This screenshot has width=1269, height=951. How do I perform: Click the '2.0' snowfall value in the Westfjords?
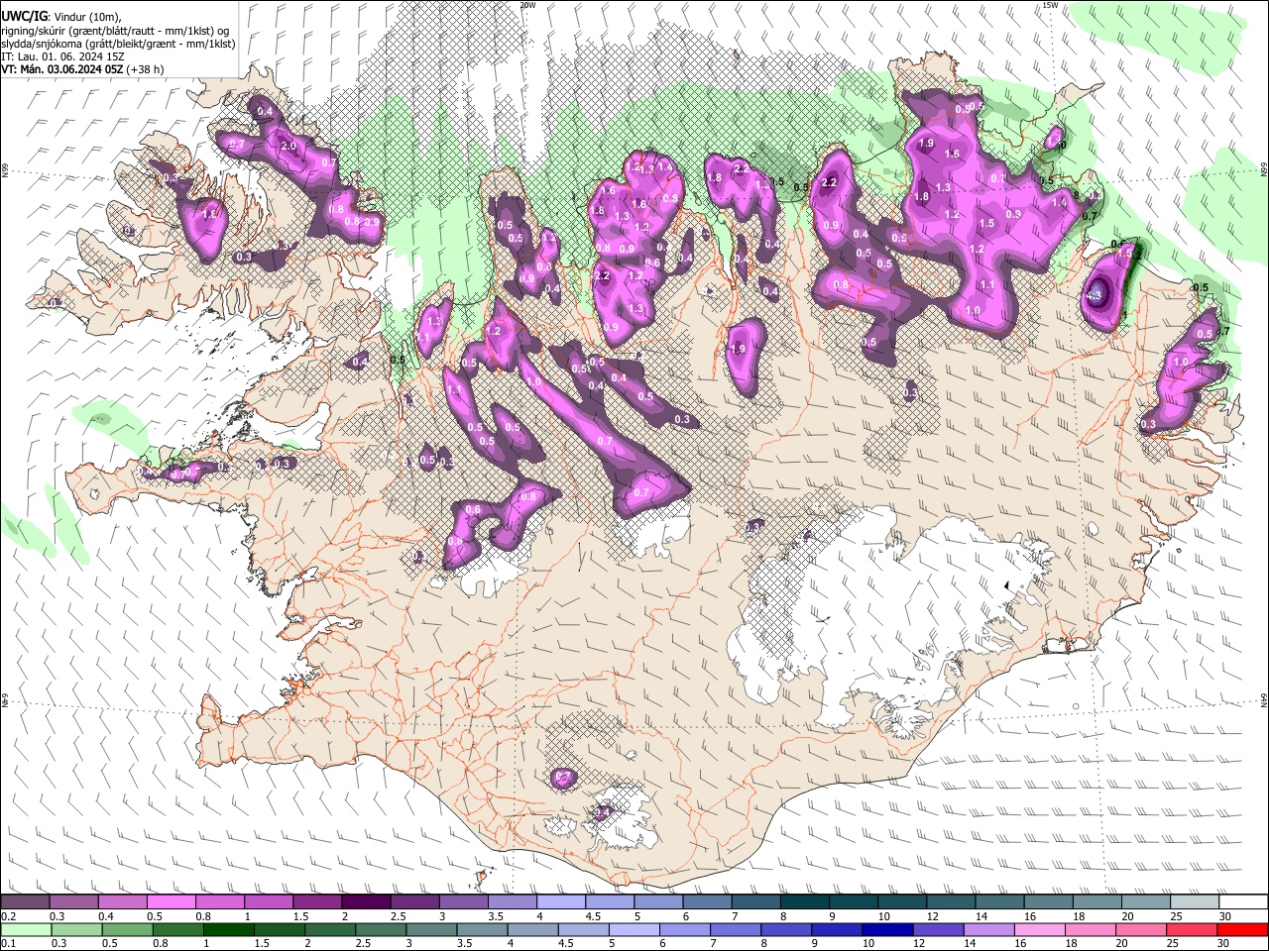tap(288, 146)
